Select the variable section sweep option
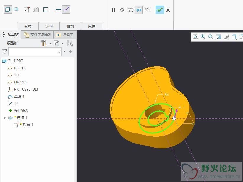This screenshot has width=243, height=182. click(66, 9)
